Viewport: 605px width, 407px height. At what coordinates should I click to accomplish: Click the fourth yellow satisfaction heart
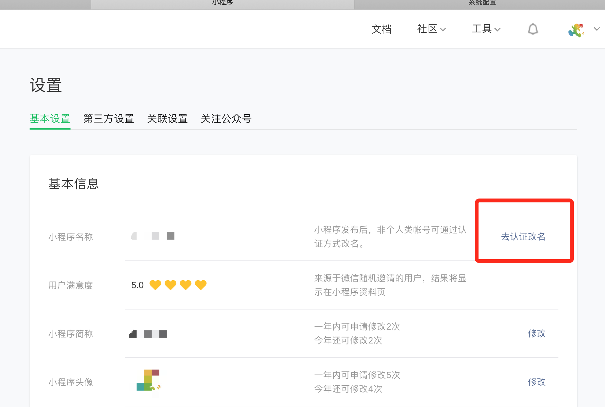coord(201,285)
